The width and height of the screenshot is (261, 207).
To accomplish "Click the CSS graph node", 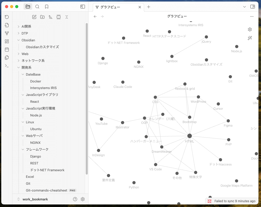I will [155, 97].
